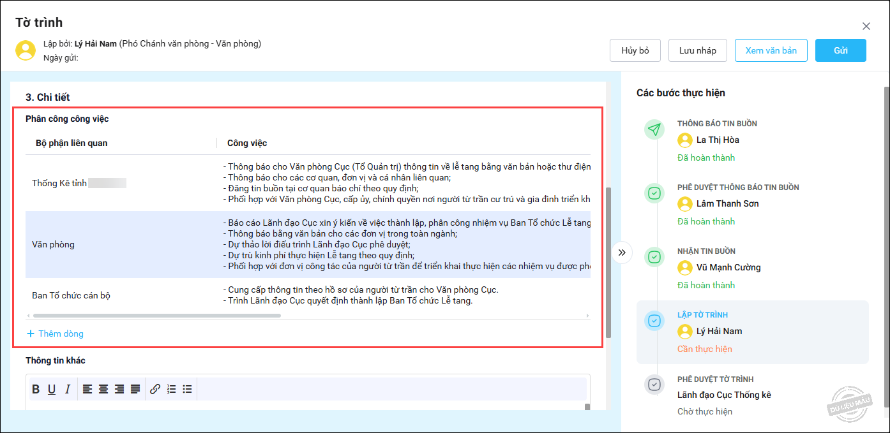The width and height of the screenshot is (890, 433).
Task: Add a new row with Thêm dòng
Action: click(55, 334)
